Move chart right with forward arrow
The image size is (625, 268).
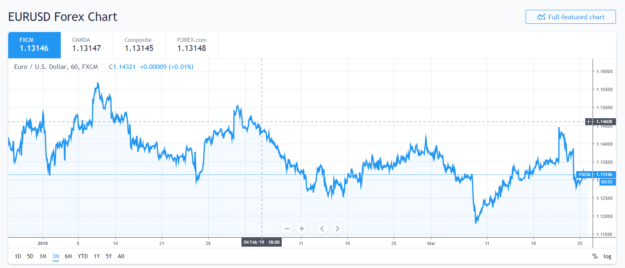coord(337,229)
